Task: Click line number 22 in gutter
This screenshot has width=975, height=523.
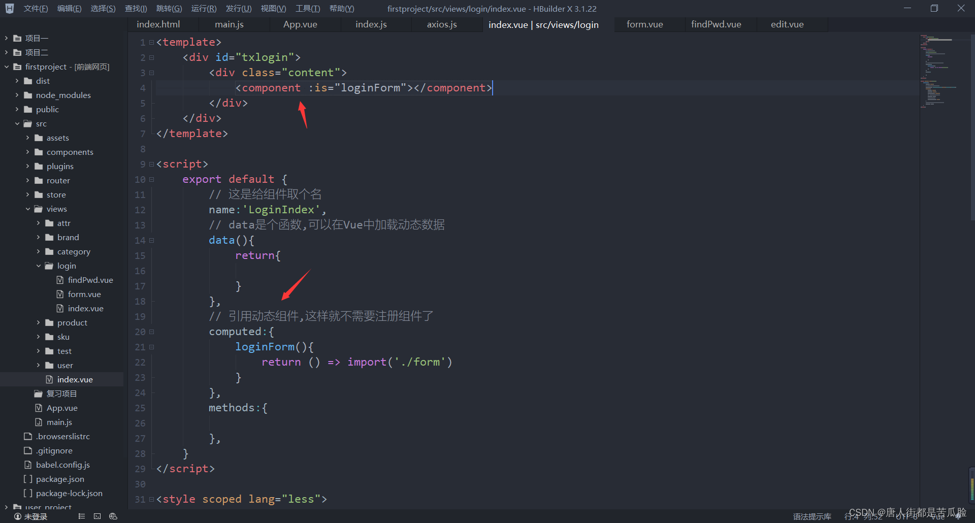Action: coord(140,362)
